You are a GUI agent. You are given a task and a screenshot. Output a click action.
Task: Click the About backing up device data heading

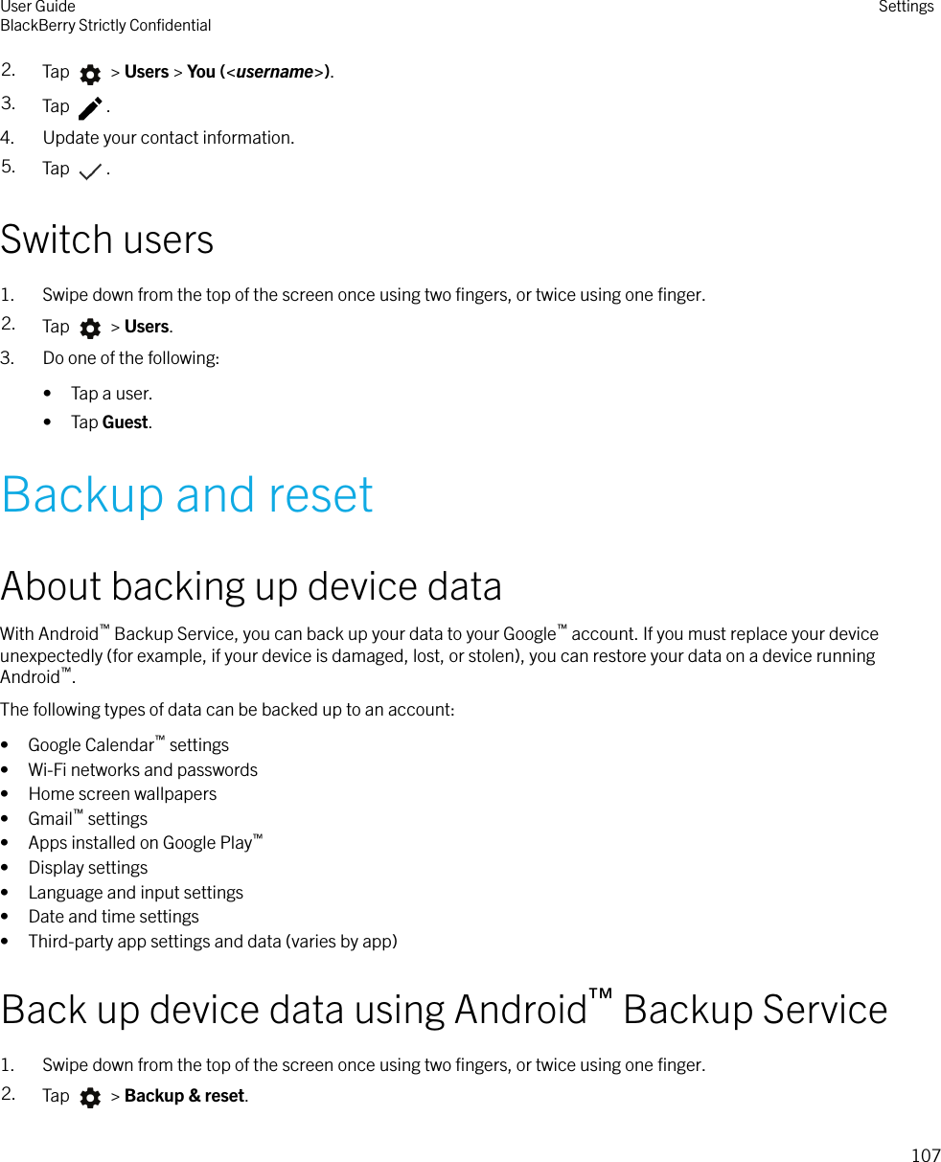tap(251, 586)
